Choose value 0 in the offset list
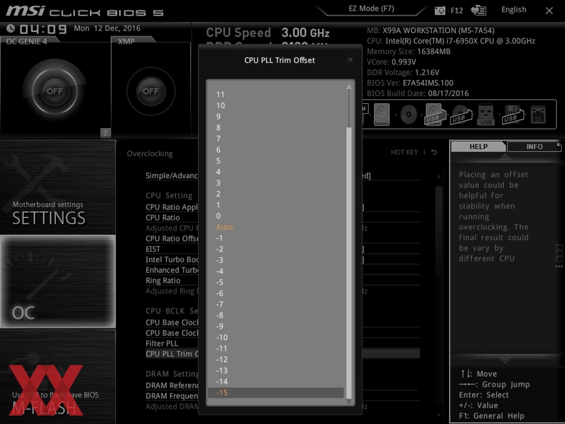 coord(275,216)
